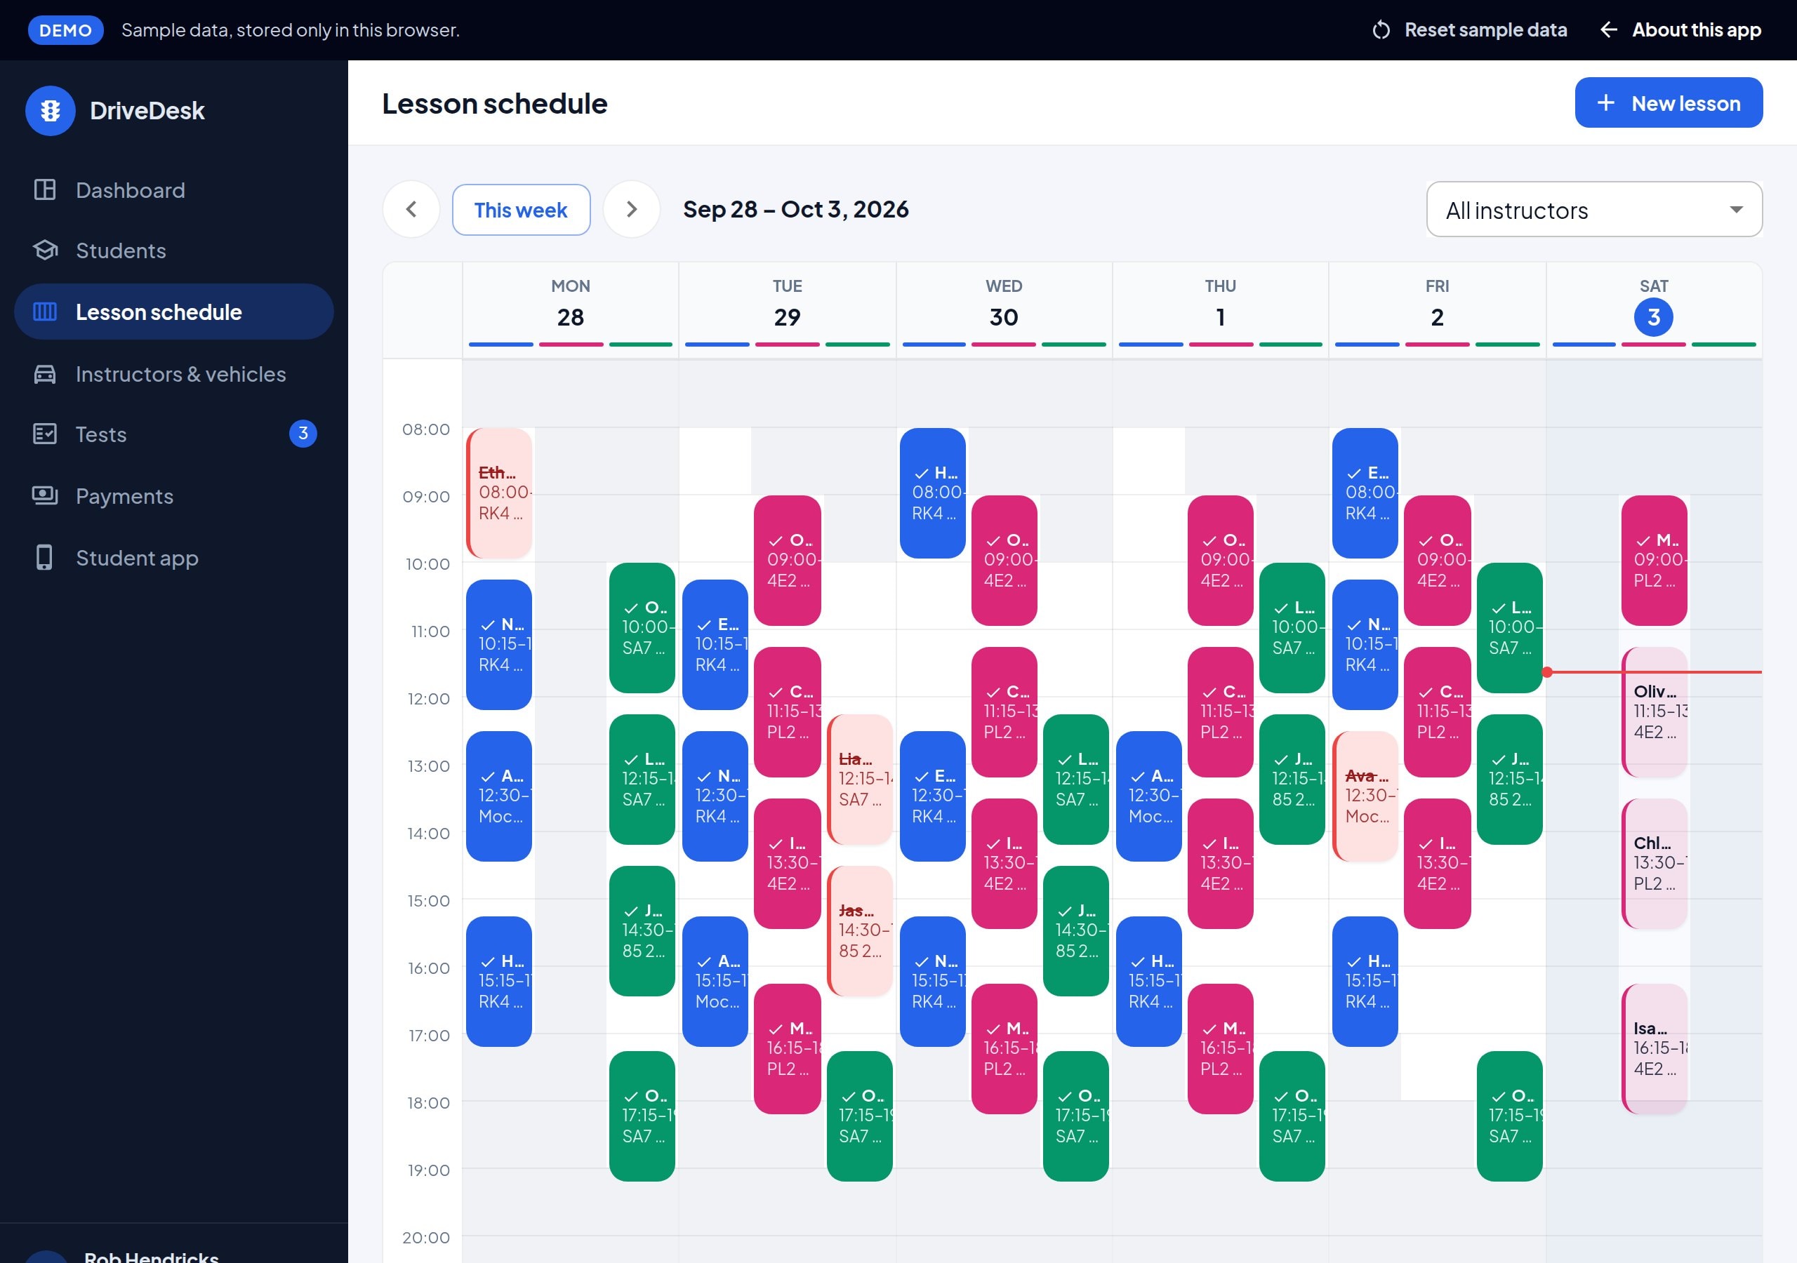Screen dimensions: 1797x1263
Task: Click blue instructor color bar under Monday 28
Action: 500,345
